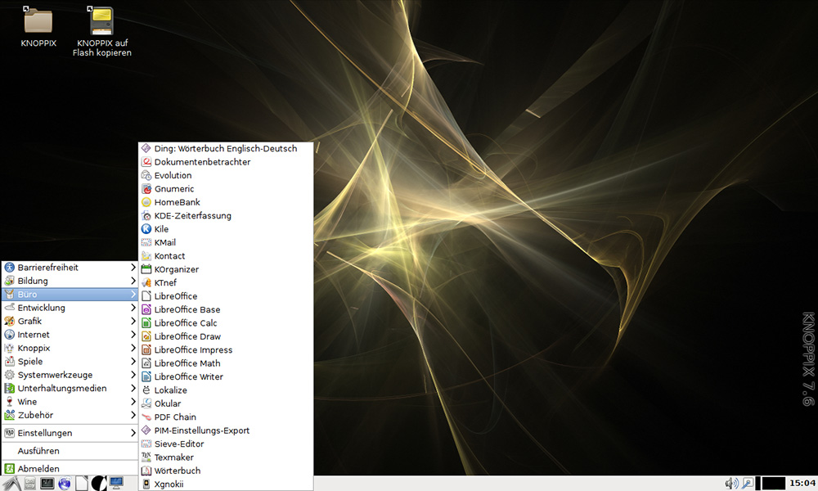The height and width of the screenshot is (491, 818).
Task: Choose 'PDF Chain' in the submenu
Action: click(x=226, y=417)
